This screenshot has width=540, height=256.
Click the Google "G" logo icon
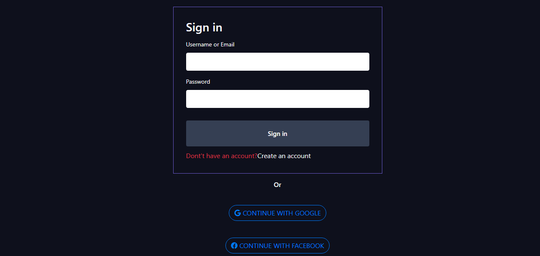tap(237, 212)
